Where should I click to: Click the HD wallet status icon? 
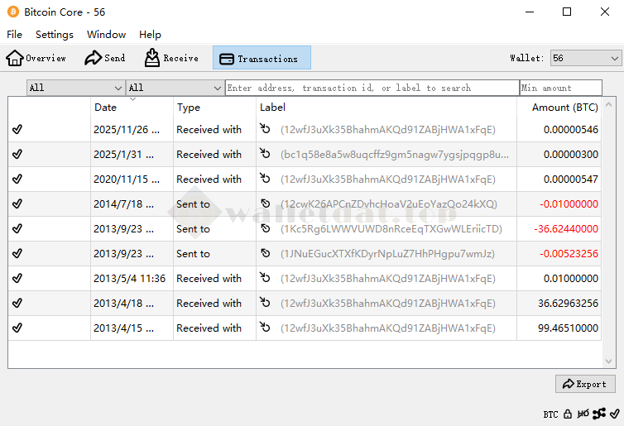[x=583, y=414]
